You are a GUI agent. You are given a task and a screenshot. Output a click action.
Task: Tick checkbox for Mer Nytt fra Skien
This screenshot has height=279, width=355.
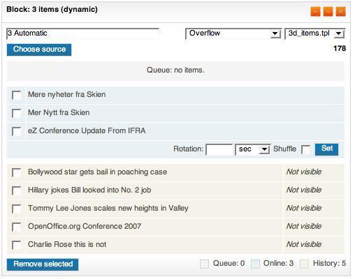tap(17, 113)
